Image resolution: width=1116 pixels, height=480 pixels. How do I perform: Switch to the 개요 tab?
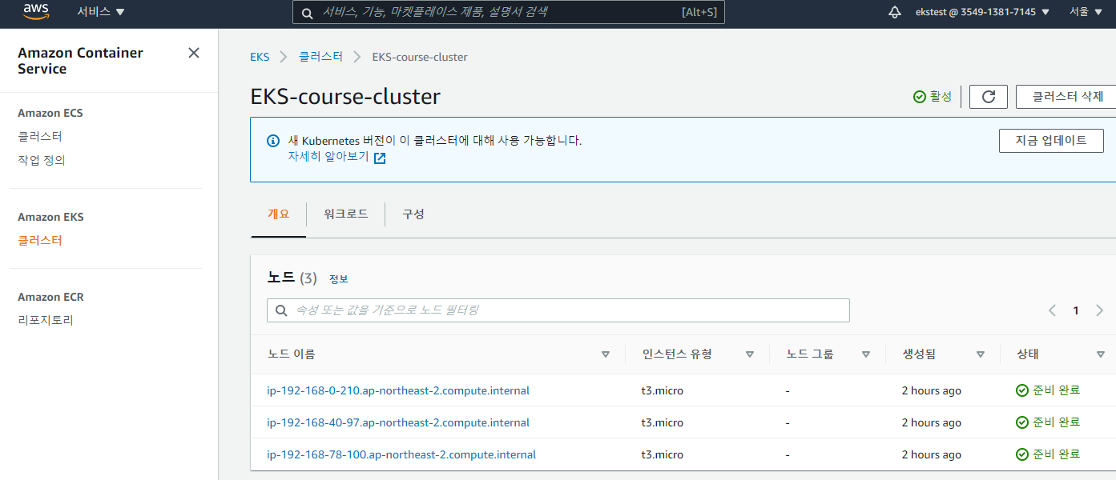278,214
